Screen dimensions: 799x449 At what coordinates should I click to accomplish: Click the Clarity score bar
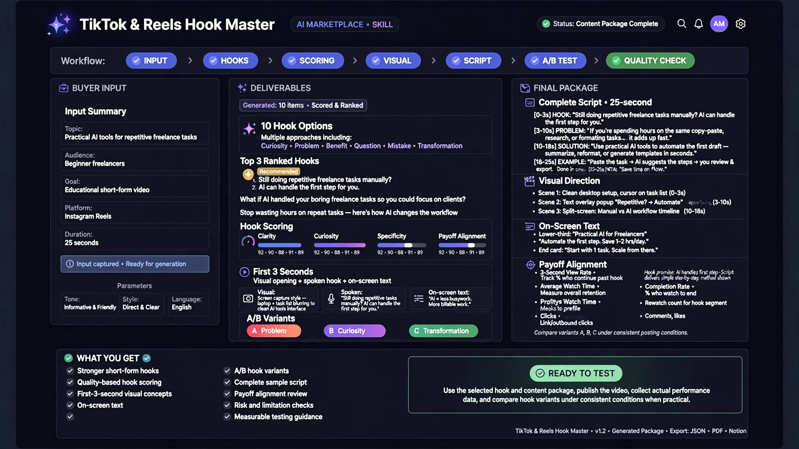click(x=280, y=245)
